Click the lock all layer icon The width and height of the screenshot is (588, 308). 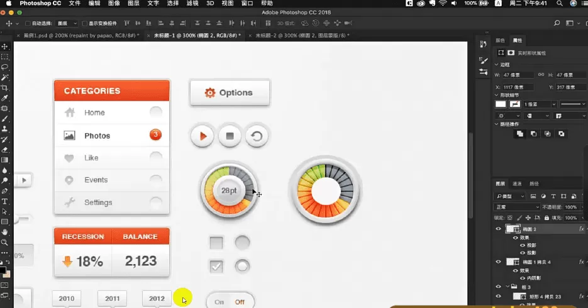(546, 217)
